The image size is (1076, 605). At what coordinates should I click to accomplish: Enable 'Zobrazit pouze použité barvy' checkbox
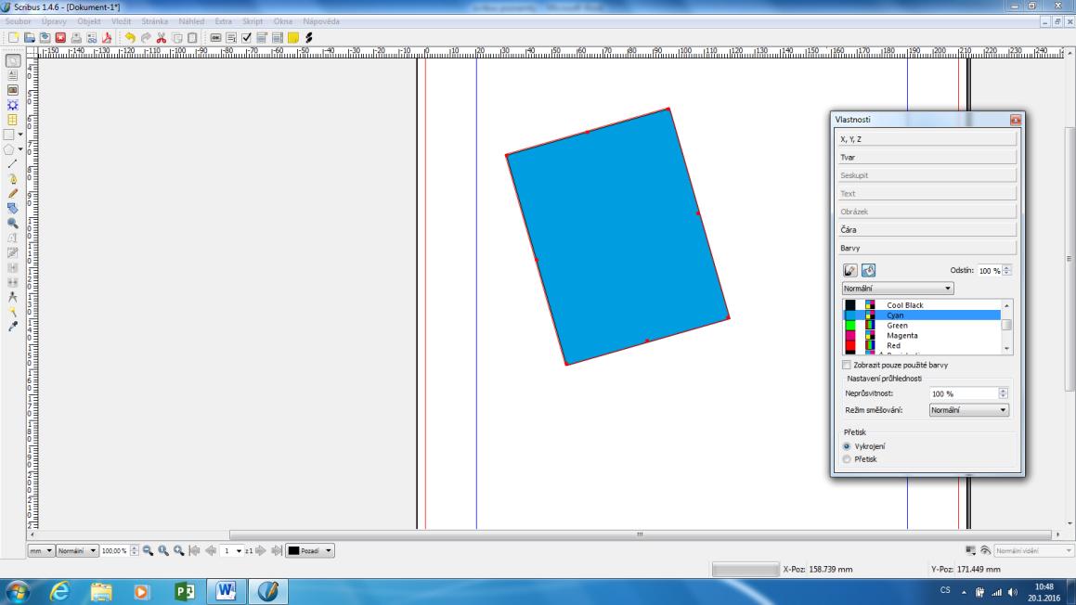pyautogui.click(x=847, y=365)
